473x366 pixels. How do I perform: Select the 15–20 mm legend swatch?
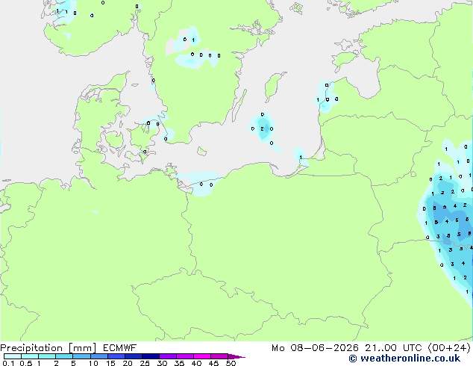[x=116, y=356]
